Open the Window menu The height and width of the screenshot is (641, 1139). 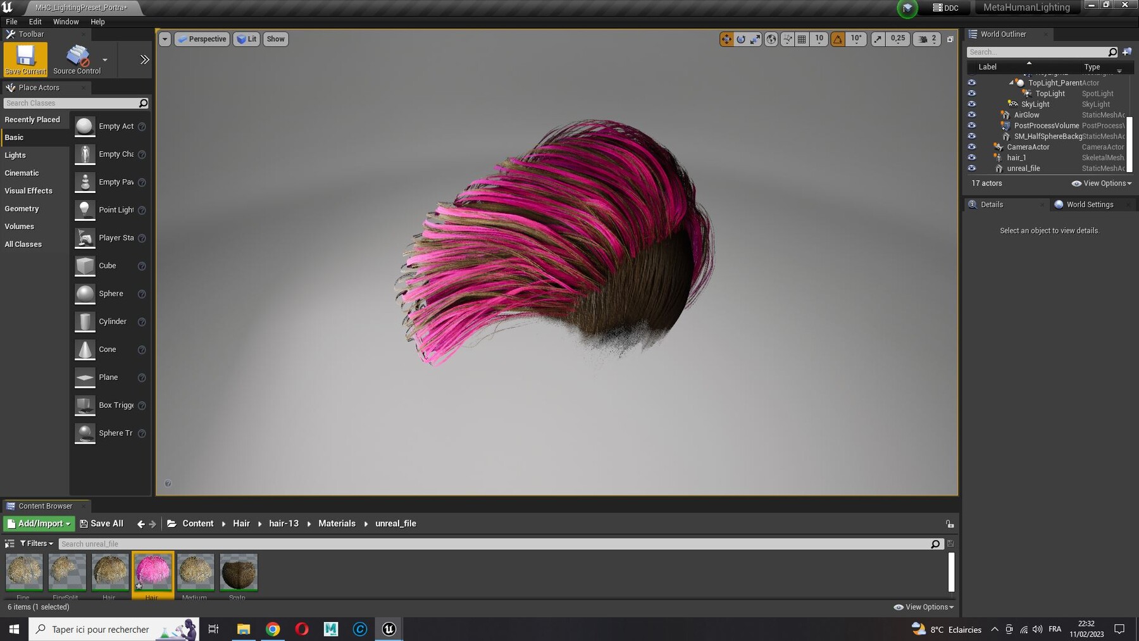[66, 22]
